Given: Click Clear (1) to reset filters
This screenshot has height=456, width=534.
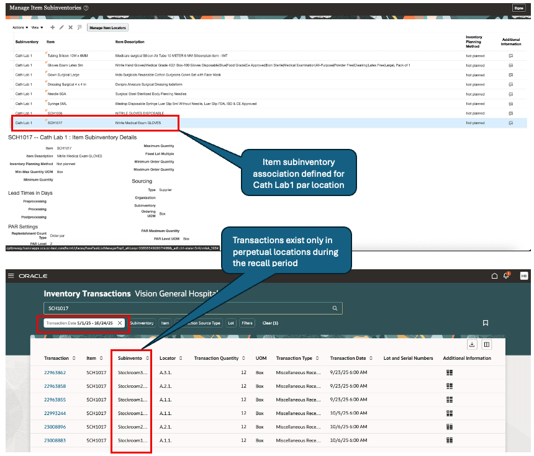Looking at the screenshot, I should point(270,323).
